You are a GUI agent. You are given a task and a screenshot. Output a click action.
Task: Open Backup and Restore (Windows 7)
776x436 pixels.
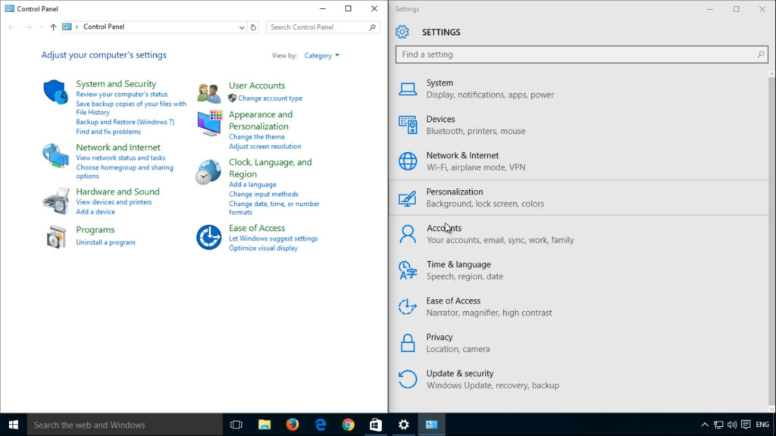(125, 122)
